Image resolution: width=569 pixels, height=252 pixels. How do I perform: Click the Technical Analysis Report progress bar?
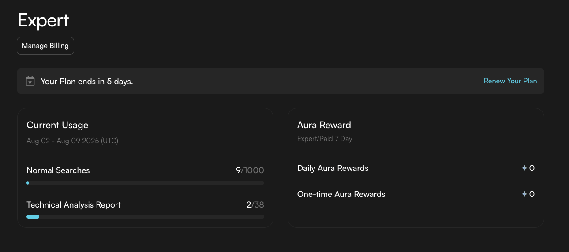(145, 217)
